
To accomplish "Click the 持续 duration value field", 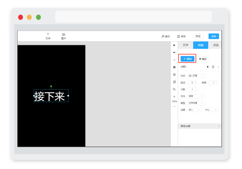I will (213, 83).
